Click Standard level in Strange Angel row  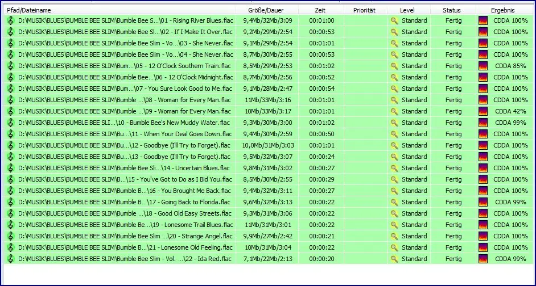point(414,236)
